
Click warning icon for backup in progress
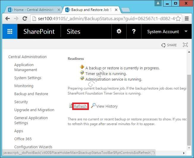[82, 67]
